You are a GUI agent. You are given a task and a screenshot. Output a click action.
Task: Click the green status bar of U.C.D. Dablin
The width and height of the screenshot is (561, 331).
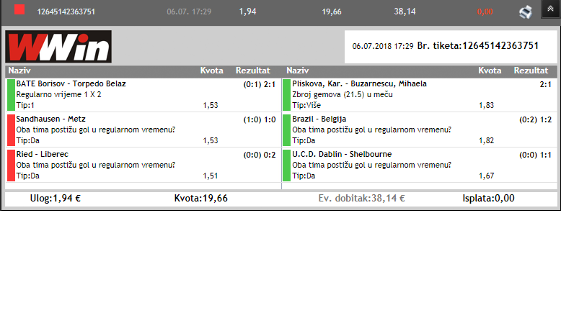286,165
